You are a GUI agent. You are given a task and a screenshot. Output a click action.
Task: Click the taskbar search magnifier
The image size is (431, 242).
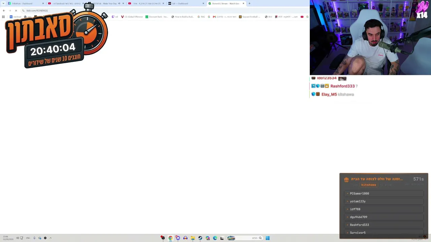(260, 238)
